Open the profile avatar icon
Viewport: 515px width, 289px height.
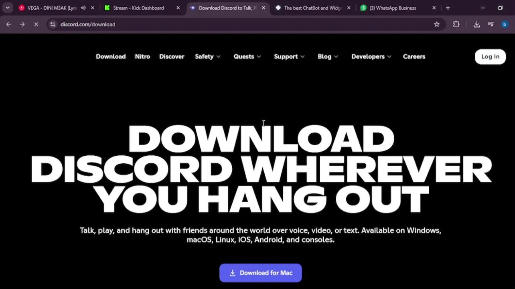click(505, 24)
